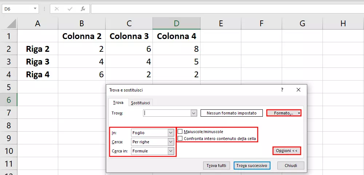
Task: Click cell containing Riga 2
Action: (x=37, y=49)
